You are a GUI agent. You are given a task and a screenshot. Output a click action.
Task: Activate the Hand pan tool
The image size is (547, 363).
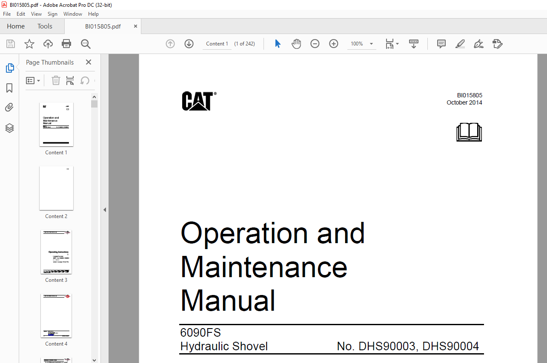[x=296, y=44]
